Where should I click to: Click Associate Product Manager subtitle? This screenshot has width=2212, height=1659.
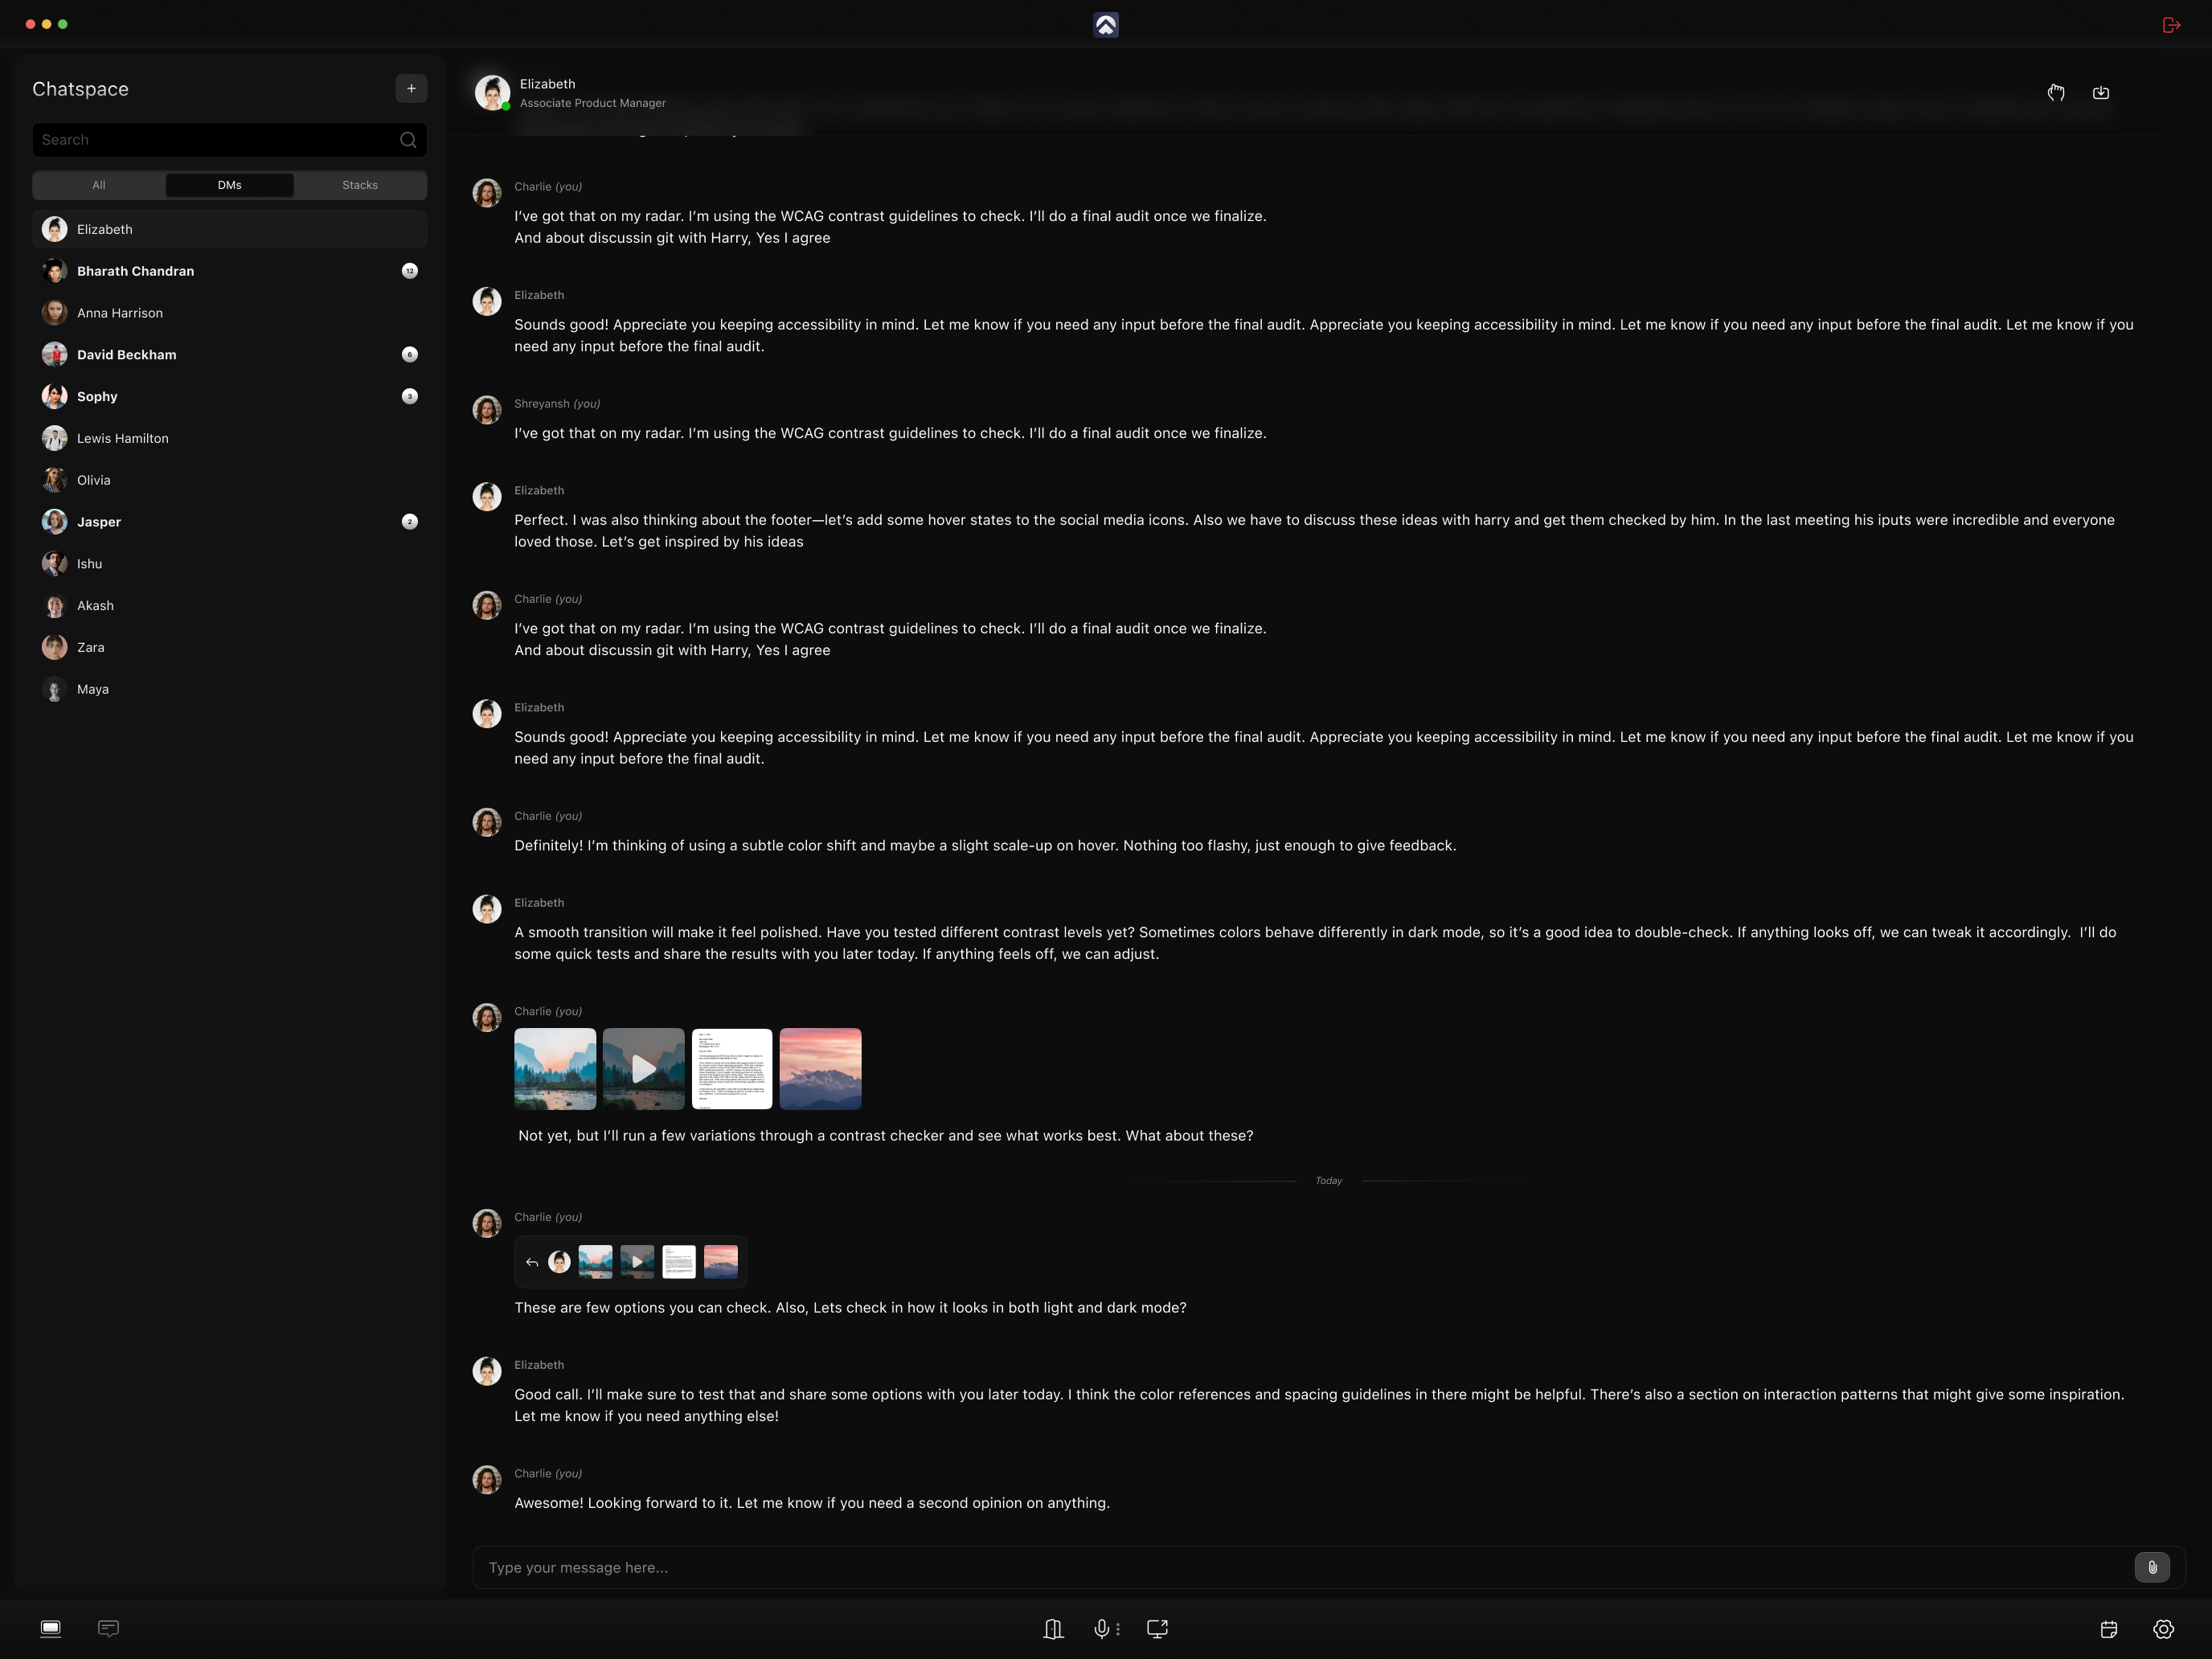592,103
